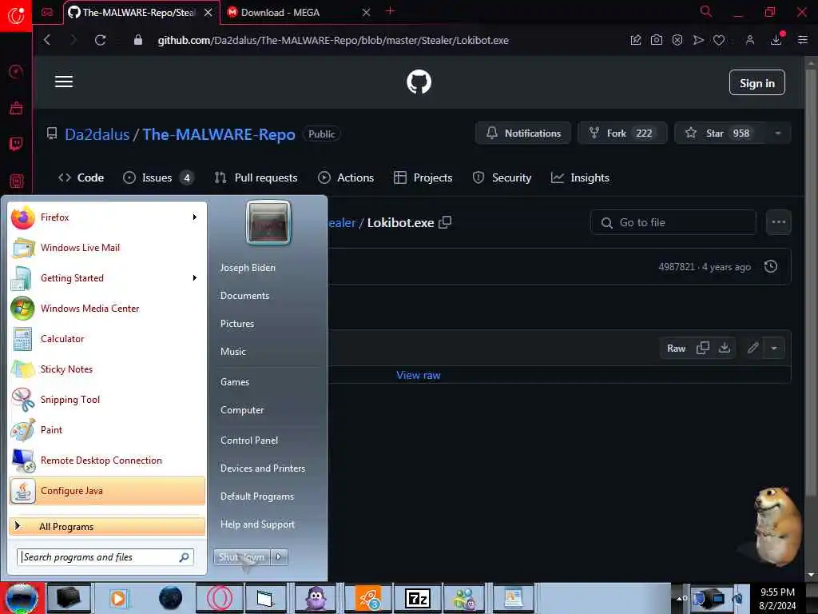
Task: Click the browser address bar URL
Action: point(333,40)
